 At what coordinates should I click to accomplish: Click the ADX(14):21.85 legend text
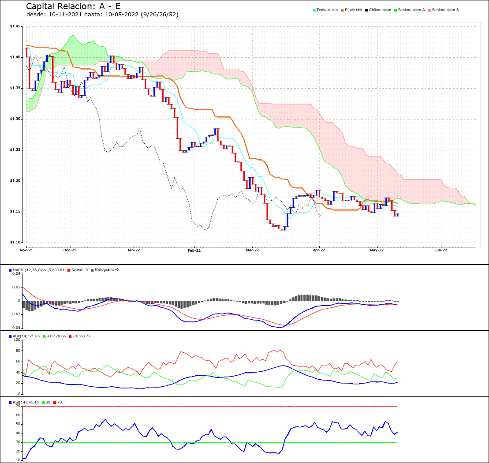pos(26,336)
